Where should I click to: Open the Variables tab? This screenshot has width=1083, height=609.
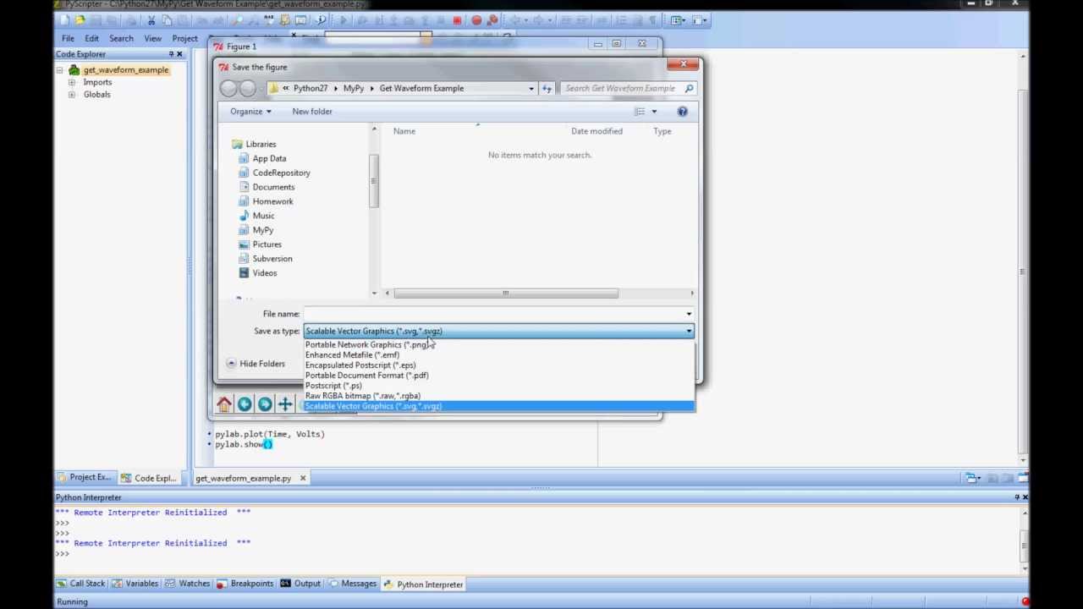(x=135, y=584)
